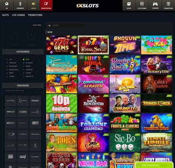Open the Golden Egg game thumbnail
175x168 pixels.
(x=125, y=84)
